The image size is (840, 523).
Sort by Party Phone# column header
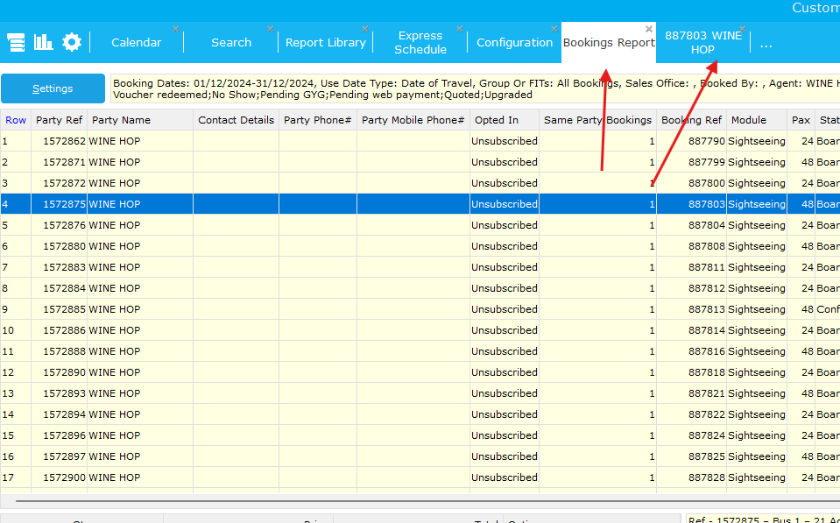point(318,120)
